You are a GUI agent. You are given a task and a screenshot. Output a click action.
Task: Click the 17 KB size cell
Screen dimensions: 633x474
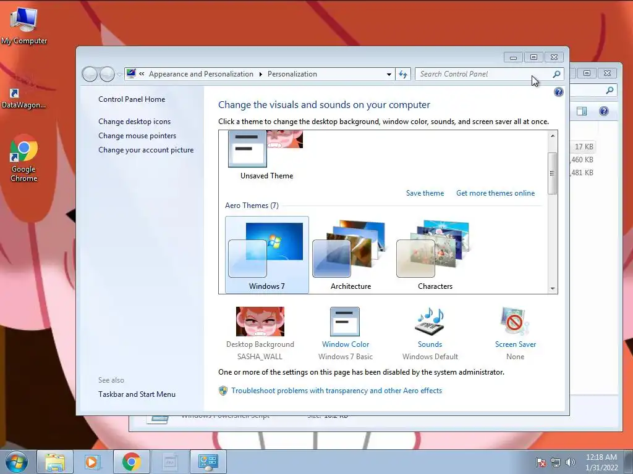click(584, 147)
